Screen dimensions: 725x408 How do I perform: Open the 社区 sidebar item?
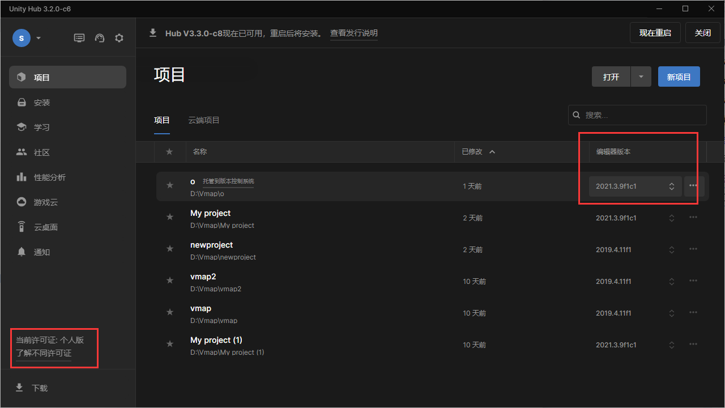[67, 152]
